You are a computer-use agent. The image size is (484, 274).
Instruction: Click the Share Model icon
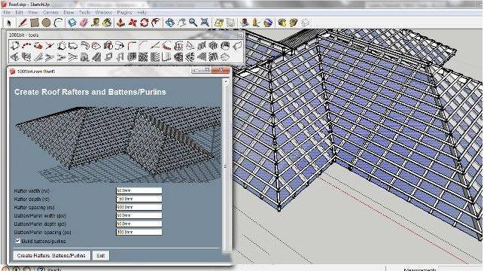pyautogui.click(x=294, y=23)
